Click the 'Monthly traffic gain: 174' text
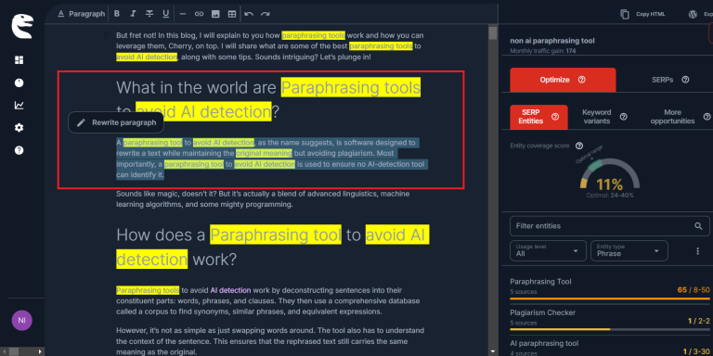This screenshot has width=713, height=356. tap(543, 51)
